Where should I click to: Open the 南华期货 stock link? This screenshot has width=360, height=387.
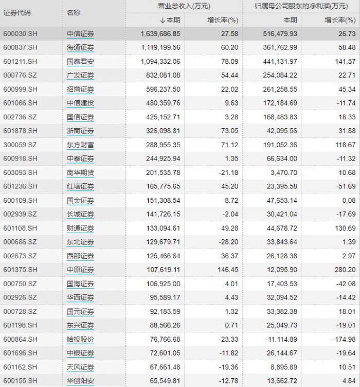click(80, 172)
